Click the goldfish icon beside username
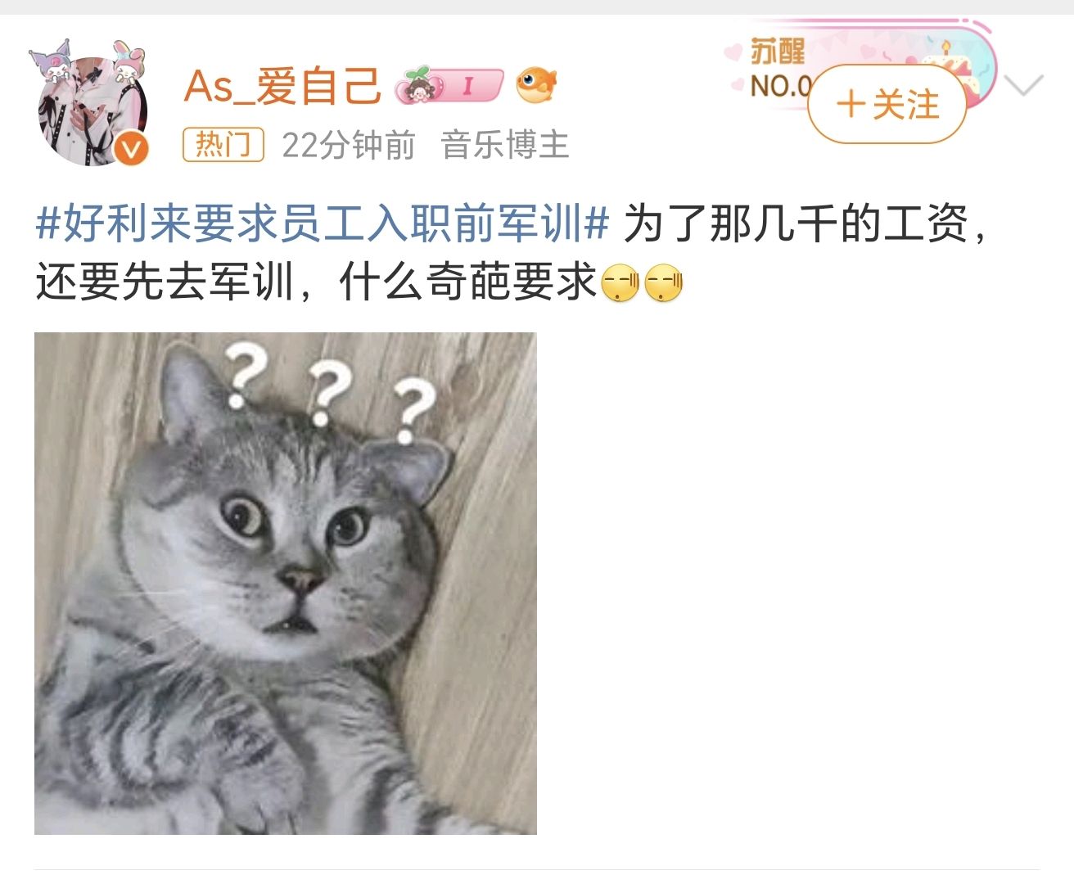Viewport: 1074px width, 875px height. pyautogui.click(x=536, y=85)
